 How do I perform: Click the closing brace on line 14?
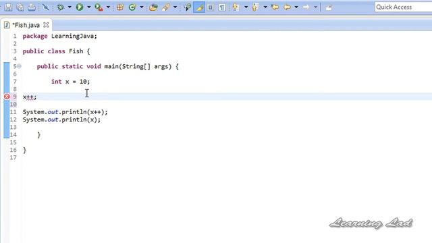pyautogui.click(x=39, y=135)
